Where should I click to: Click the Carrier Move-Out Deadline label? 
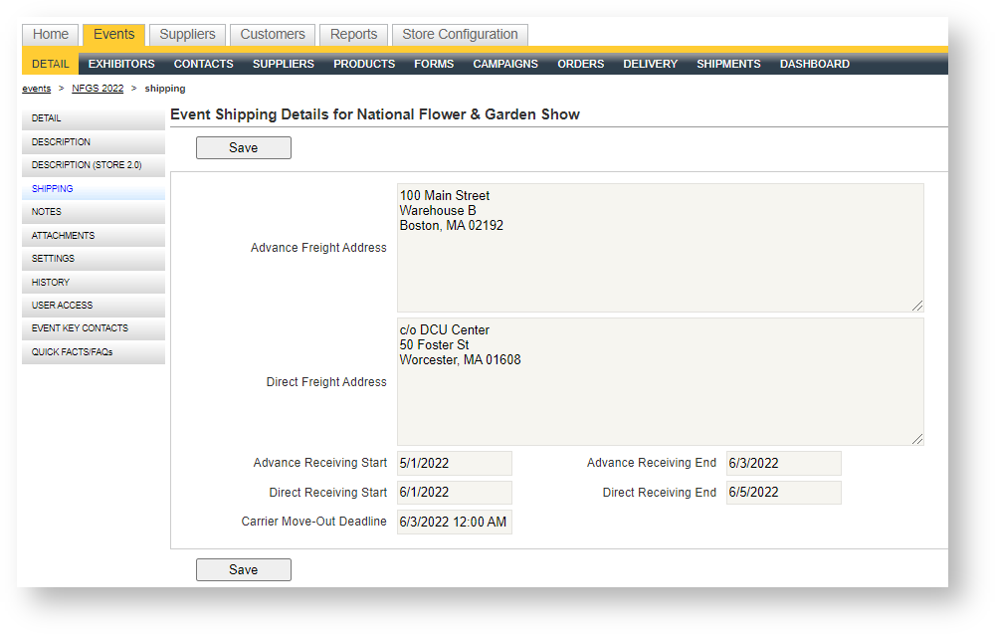pyautogui.click(x=313, y=522)
